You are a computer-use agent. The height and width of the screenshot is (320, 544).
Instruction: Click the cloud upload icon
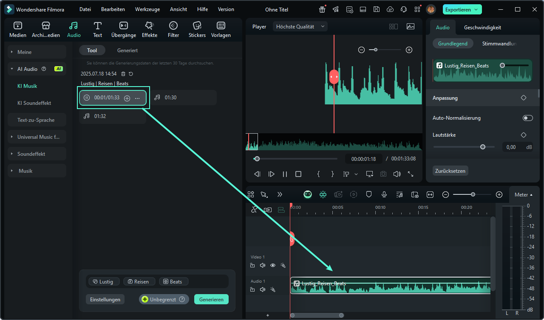click(x=390, y=9)
